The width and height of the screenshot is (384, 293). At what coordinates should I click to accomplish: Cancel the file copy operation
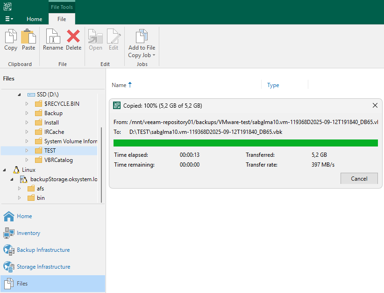click(x=359, y=178)
